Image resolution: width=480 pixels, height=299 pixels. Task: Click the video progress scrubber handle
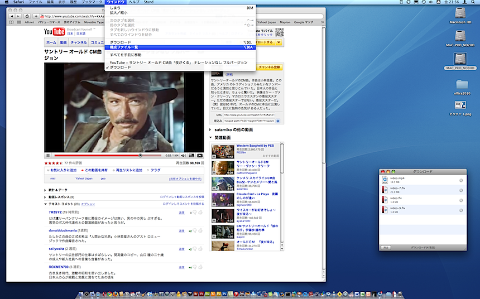click(x=140, y=156)
